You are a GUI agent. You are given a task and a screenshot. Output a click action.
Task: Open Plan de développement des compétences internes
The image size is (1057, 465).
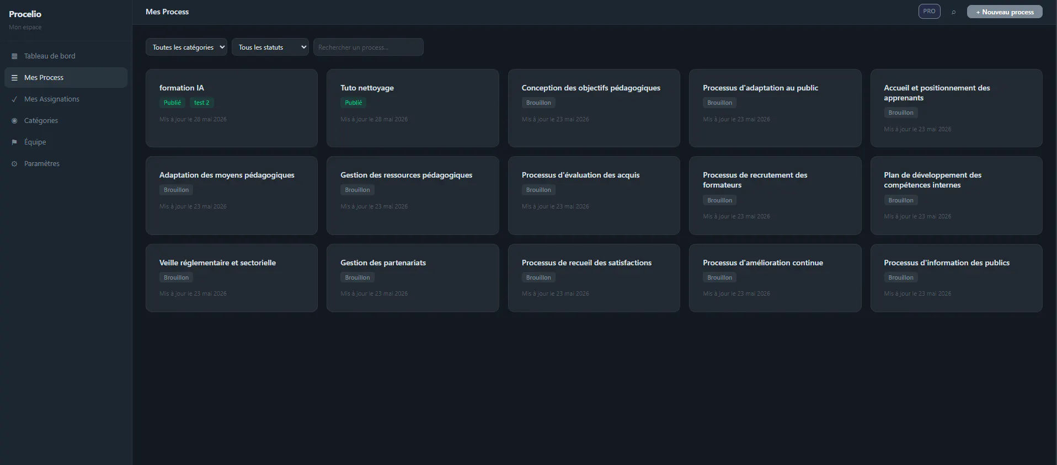[x=957, y=195]
